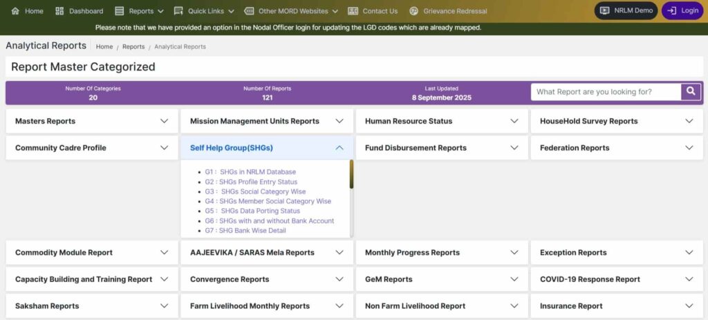This screenshot has width=708, height=320.
Task: Open G4: SHGs Member Social Category Wise
Action: (268, 201)
